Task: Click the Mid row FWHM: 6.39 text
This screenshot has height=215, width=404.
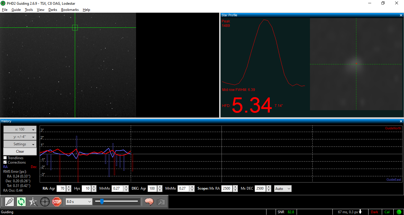Action: click(x=238, y=90)
